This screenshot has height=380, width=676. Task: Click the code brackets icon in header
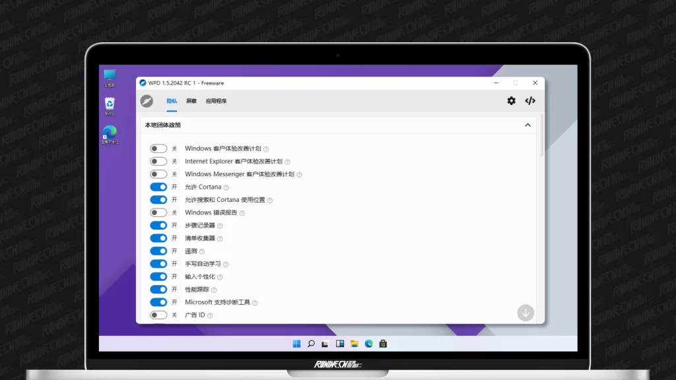point(530,101)
